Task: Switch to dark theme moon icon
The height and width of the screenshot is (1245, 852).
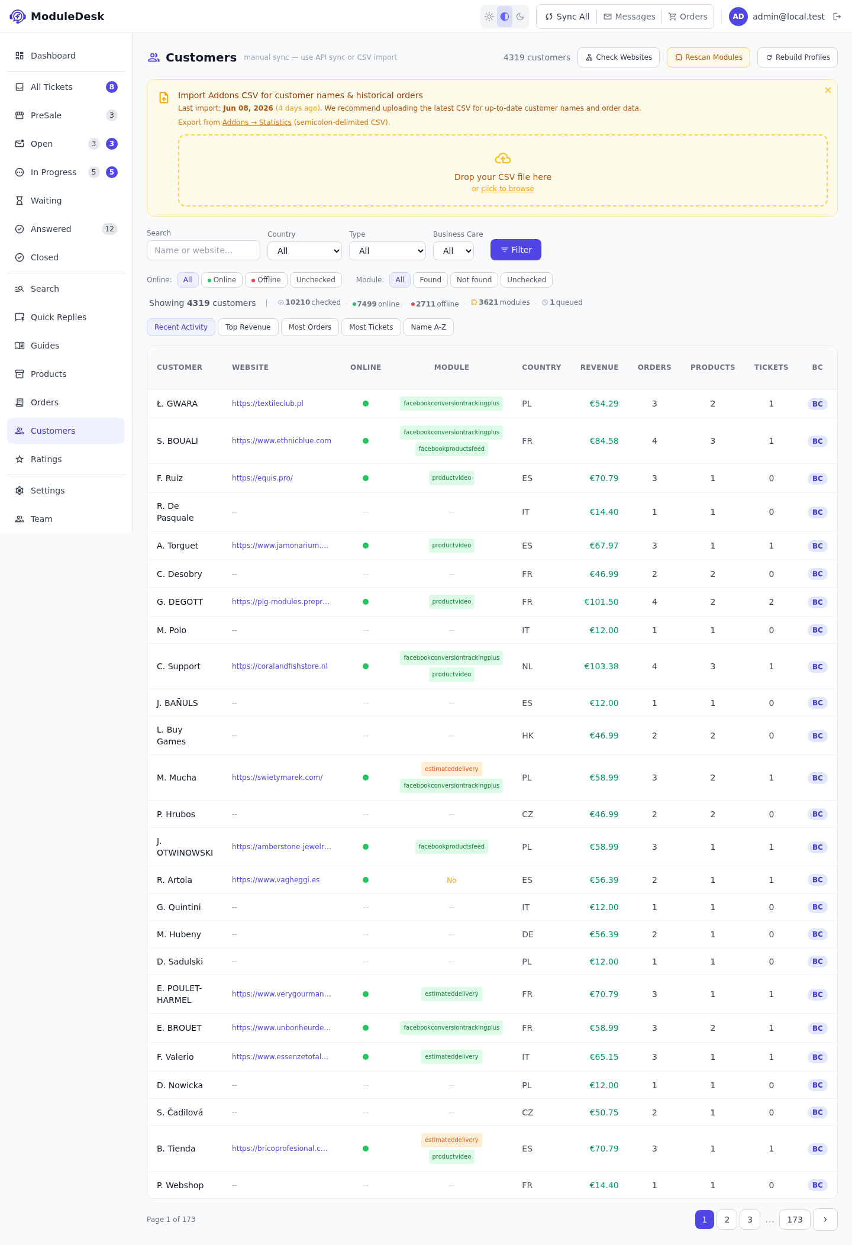Action: coord(520,17)
